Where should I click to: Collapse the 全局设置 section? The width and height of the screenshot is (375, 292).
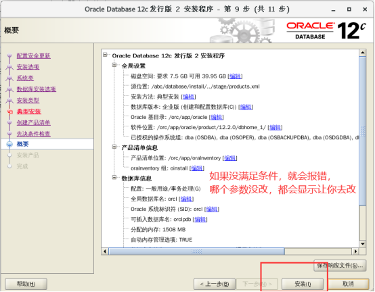(114, 65)
